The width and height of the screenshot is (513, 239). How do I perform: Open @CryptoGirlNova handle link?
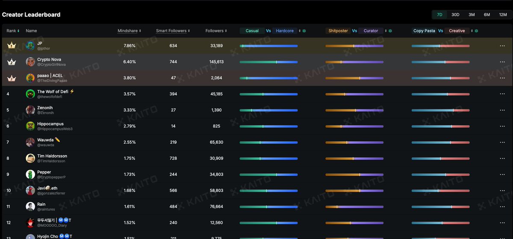click(51, 65)
